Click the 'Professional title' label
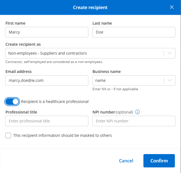The width and height of the screenshot is (181, 173). [x=21, y=112]
